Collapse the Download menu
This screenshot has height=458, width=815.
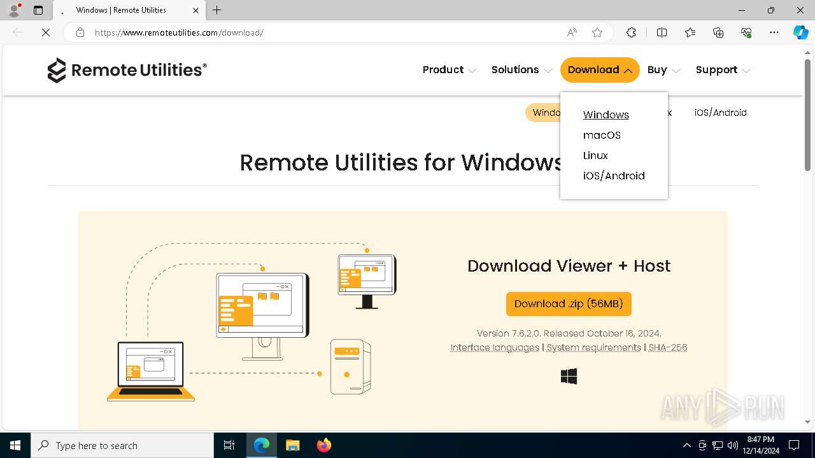click(600, 70)
